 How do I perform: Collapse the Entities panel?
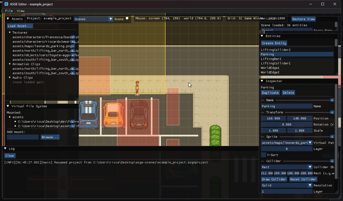pyautogui.click(x=262, y=36)
